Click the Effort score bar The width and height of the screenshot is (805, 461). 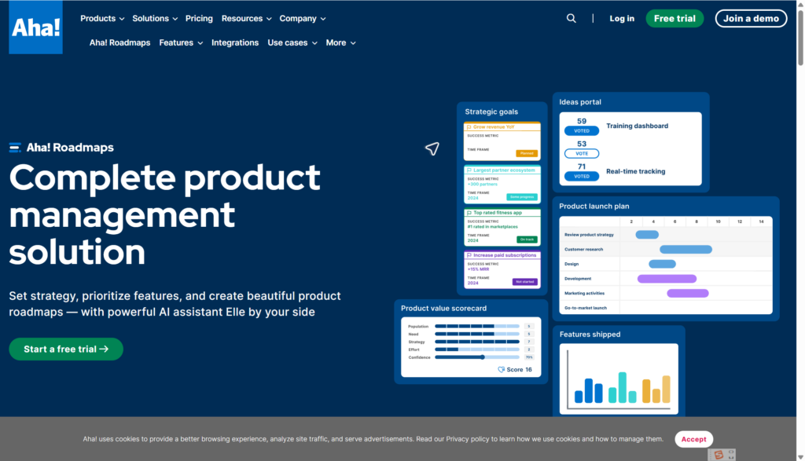477,349
